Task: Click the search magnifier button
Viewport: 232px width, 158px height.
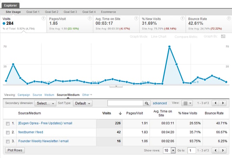Action: (147, 103)
